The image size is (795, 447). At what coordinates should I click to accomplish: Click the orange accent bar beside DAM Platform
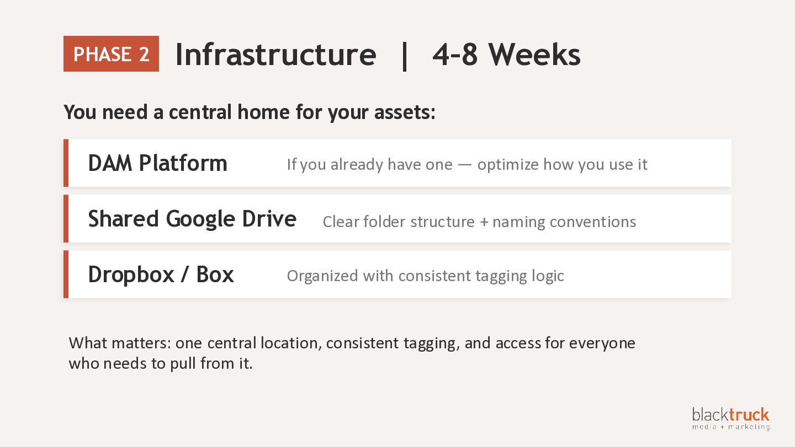[66, 163]
